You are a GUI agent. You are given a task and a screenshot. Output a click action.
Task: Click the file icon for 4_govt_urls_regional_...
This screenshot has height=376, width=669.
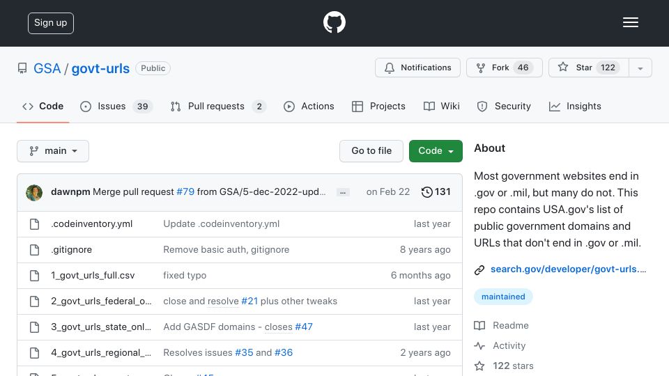35,353
